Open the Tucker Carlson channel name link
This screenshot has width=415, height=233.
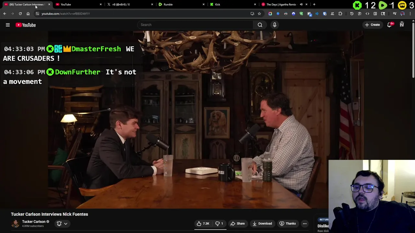pos(34,222)
